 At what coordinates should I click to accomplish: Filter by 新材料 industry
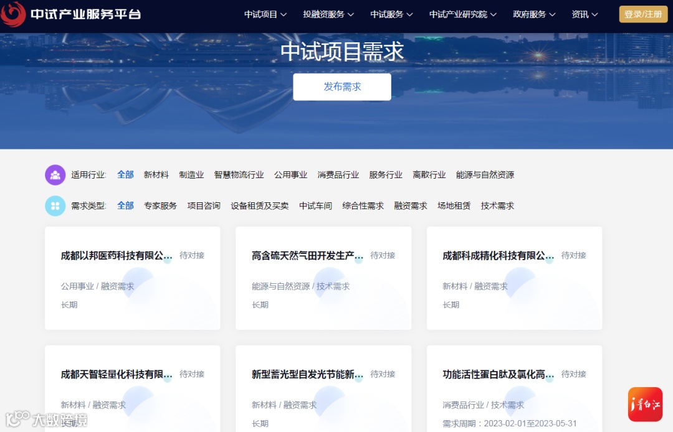point(156,175)
